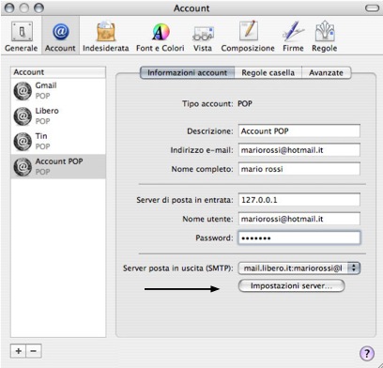Open the Firme signatures pane
Image resolution: width=383 pixels, height=368 pixels.
click(x=293, y=37)
